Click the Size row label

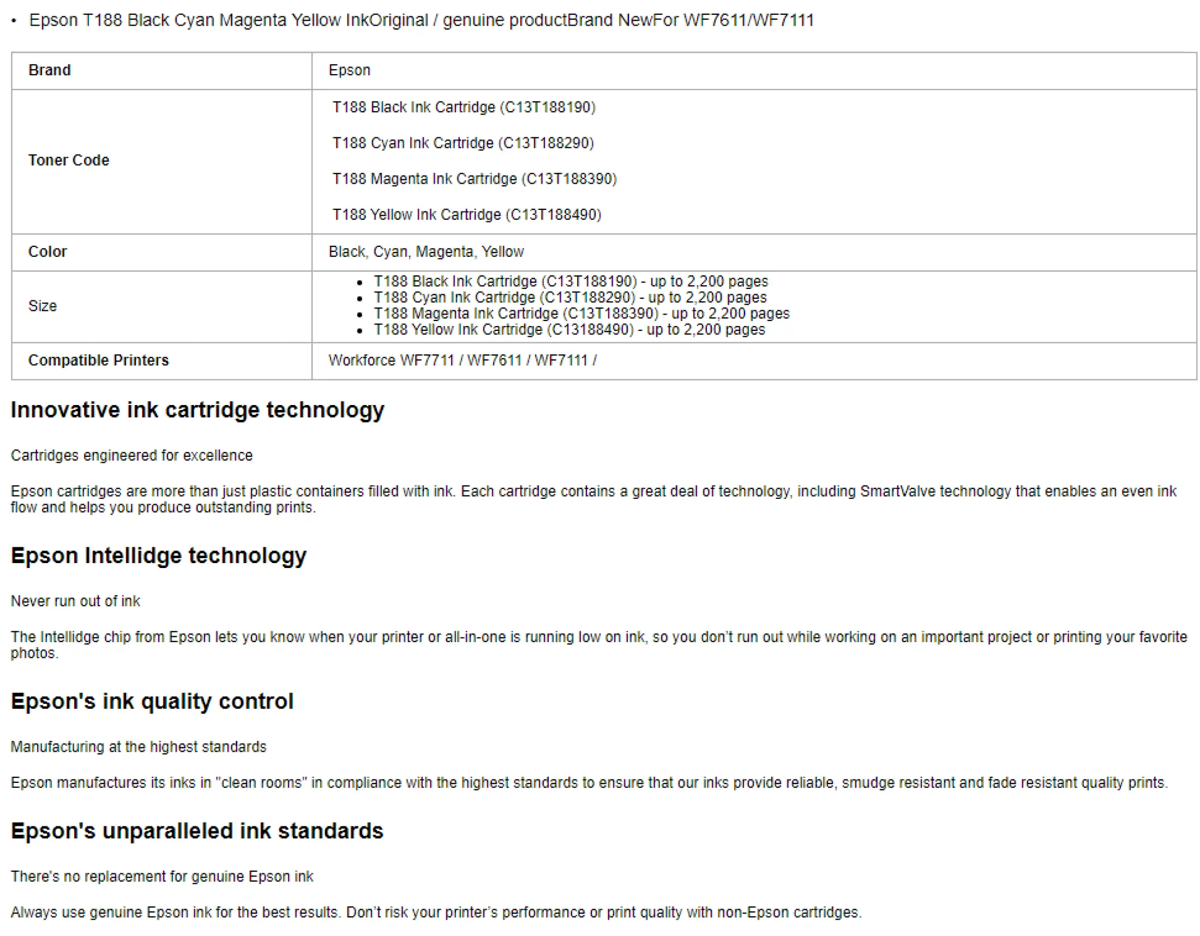click(x=43, y=306)
